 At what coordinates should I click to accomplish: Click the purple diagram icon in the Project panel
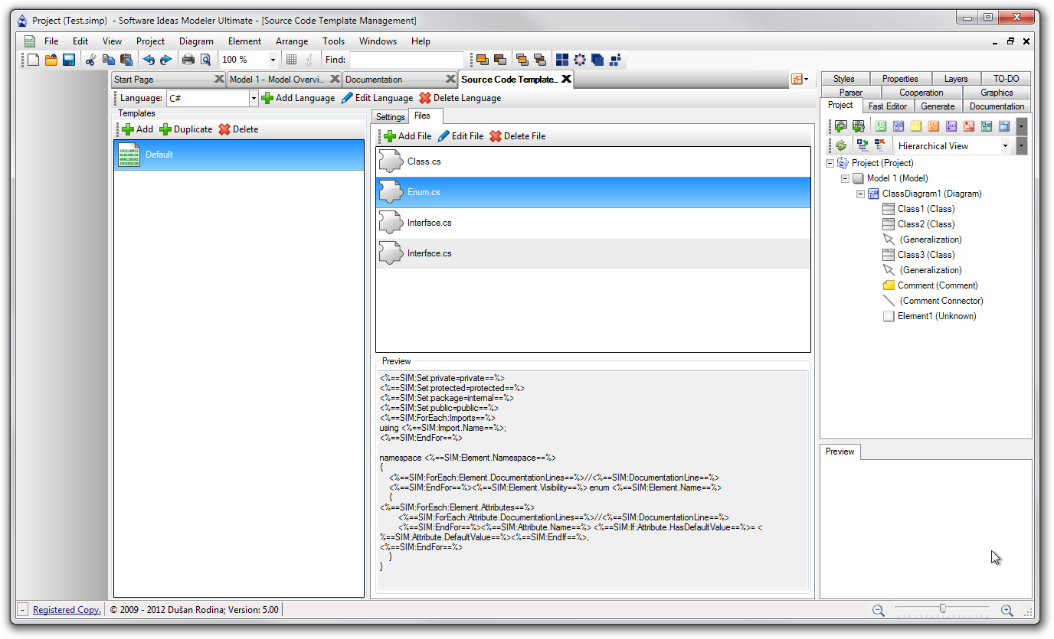(x=951, y=126)
